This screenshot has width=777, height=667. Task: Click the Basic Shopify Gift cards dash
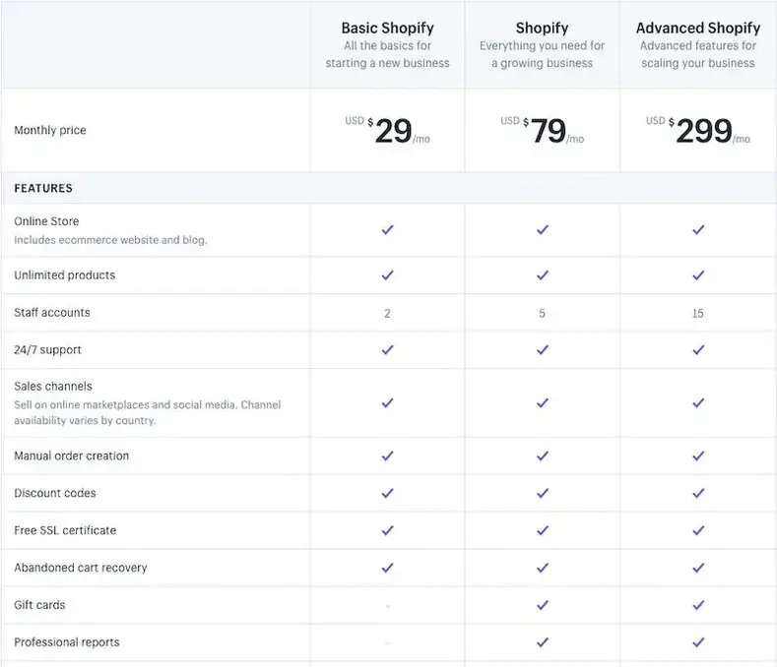click(387, 606)
